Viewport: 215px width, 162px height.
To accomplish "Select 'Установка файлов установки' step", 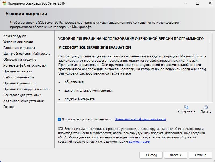I will 25,65.
